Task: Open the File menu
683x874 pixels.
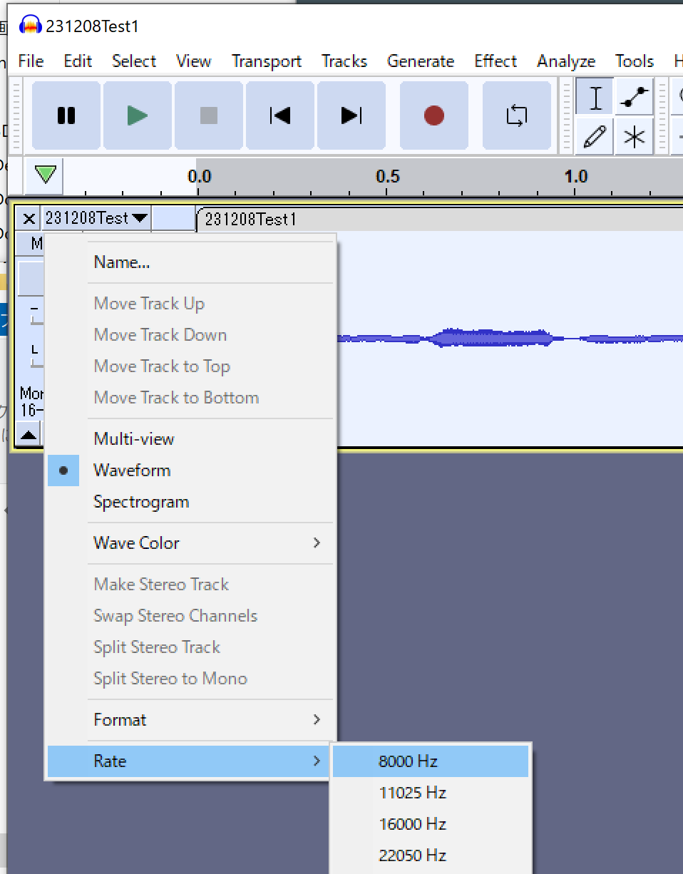Action: (31, 61)
